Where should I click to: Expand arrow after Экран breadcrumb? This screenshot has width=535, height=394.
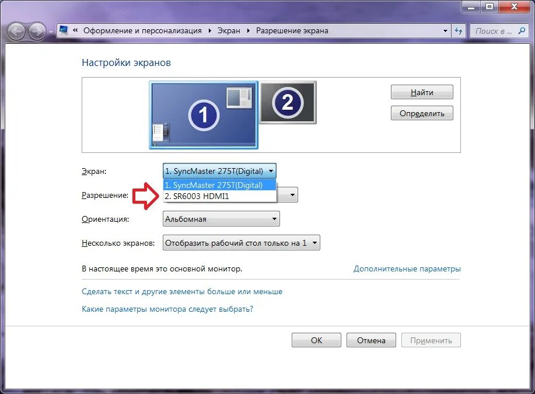tap(248, 31)
